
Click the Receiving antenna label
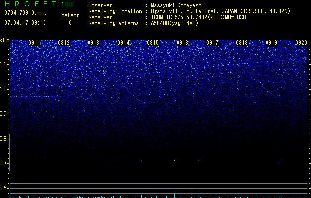click(114, 23)
